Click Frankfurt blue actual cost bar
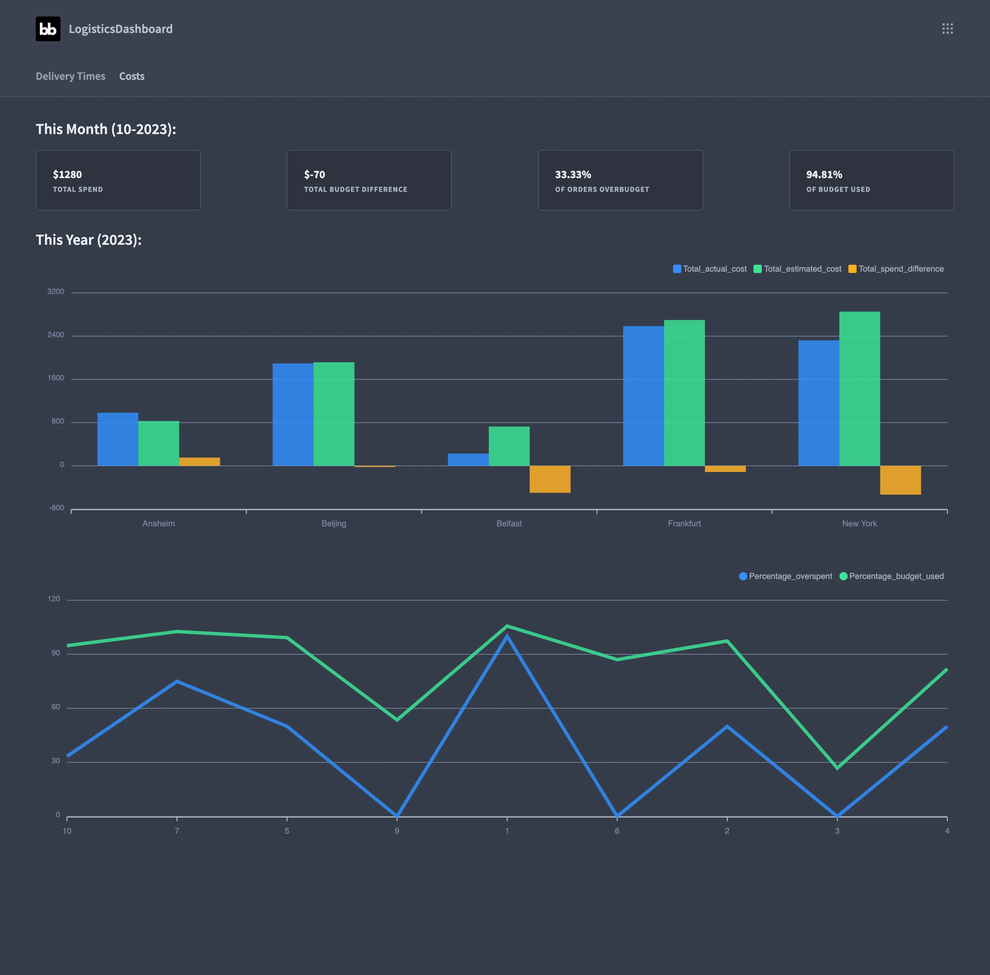 pos(643,396)
